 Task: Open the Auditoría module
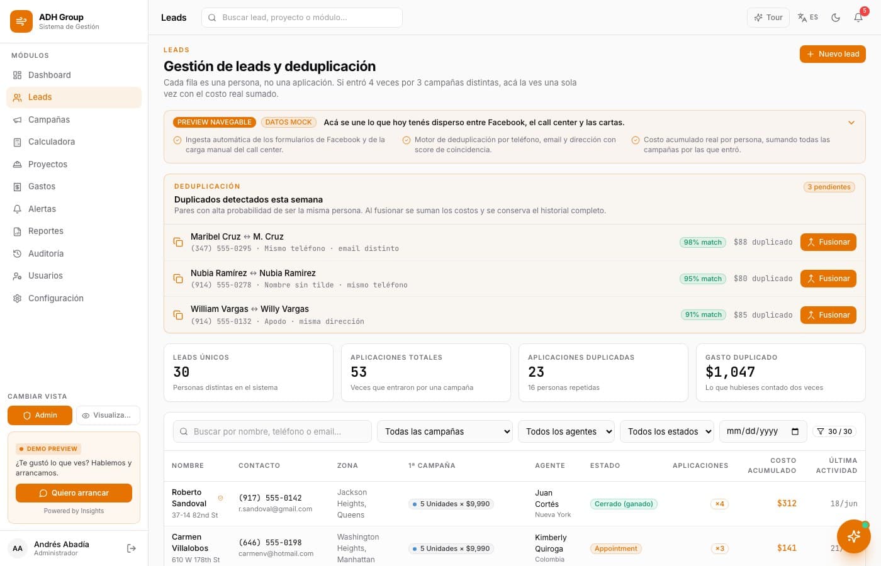pos(74,253)
